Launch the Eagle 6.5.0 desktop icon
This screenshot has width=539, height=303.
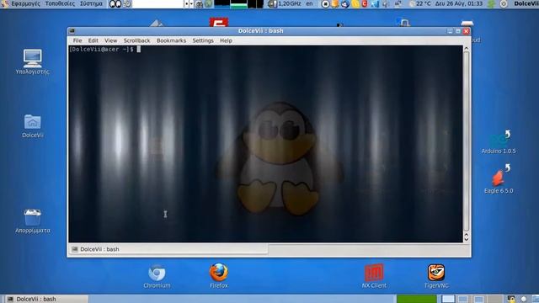click(x=499, y=179)
